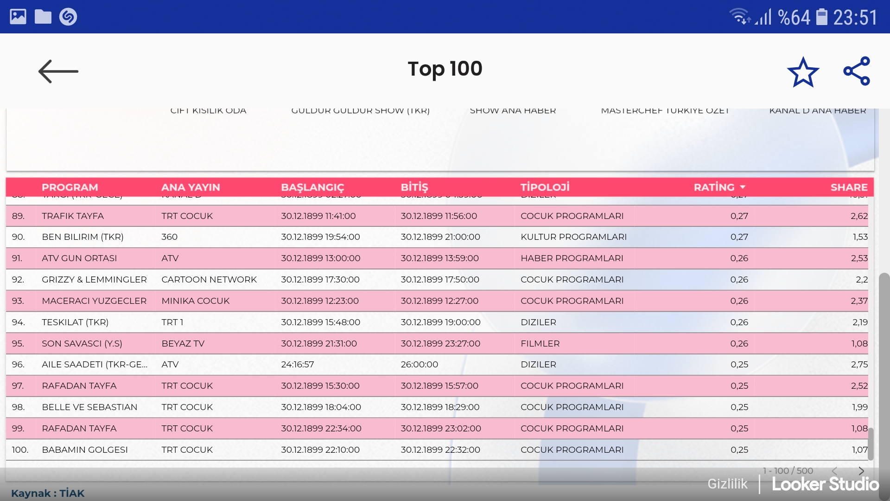Screen dimensions: 890x501
Task: Tap the star favorite icon
Action: click(x=803, y=72)
